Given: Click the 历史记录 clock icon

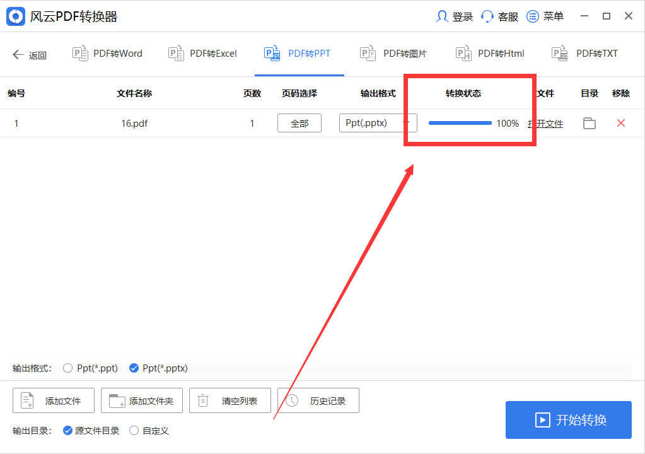Looking at the screenshot, I should click(x=292, y=400).
